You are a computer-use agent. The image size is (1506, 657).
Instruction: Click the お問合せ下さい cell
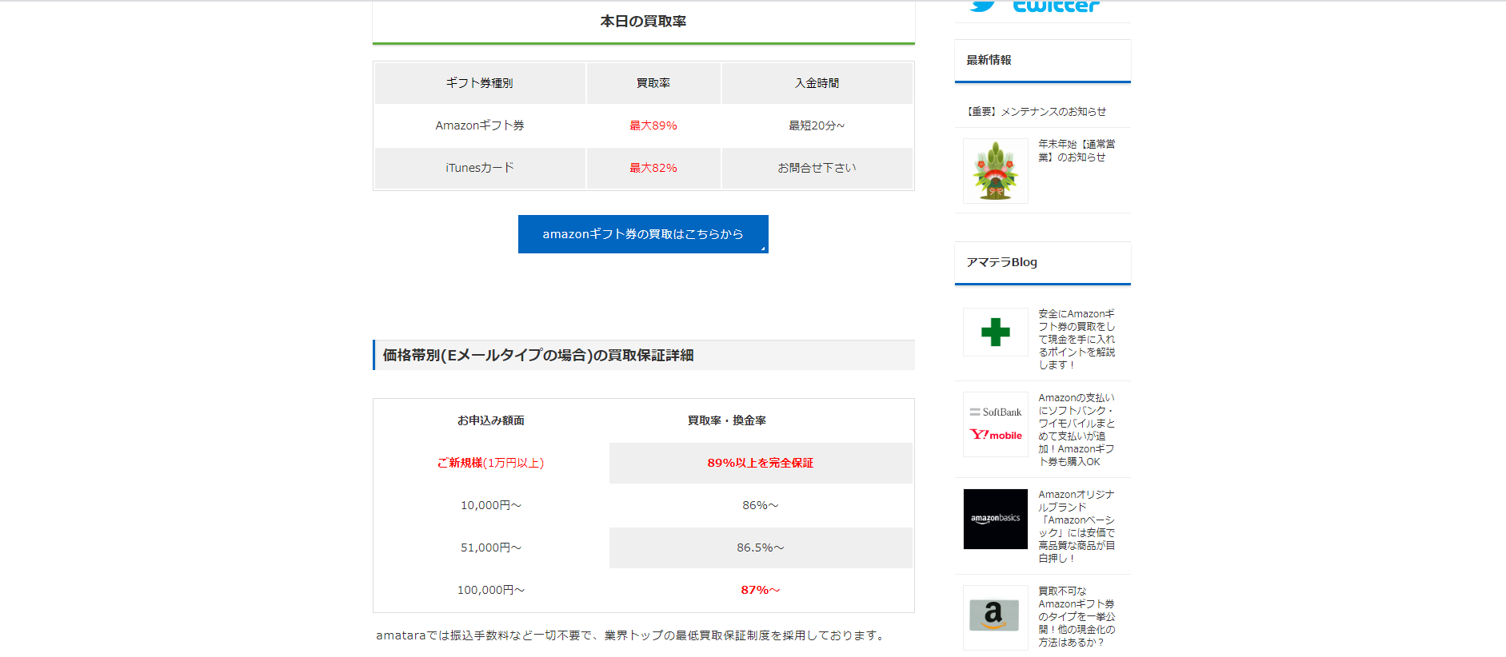817,168
